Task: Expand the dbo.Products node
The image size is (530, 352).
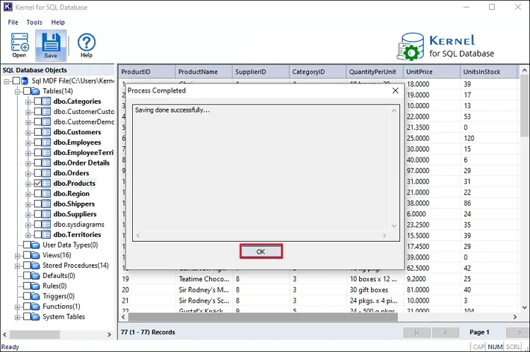Action: pyautogui.click(x=28, y=184)
